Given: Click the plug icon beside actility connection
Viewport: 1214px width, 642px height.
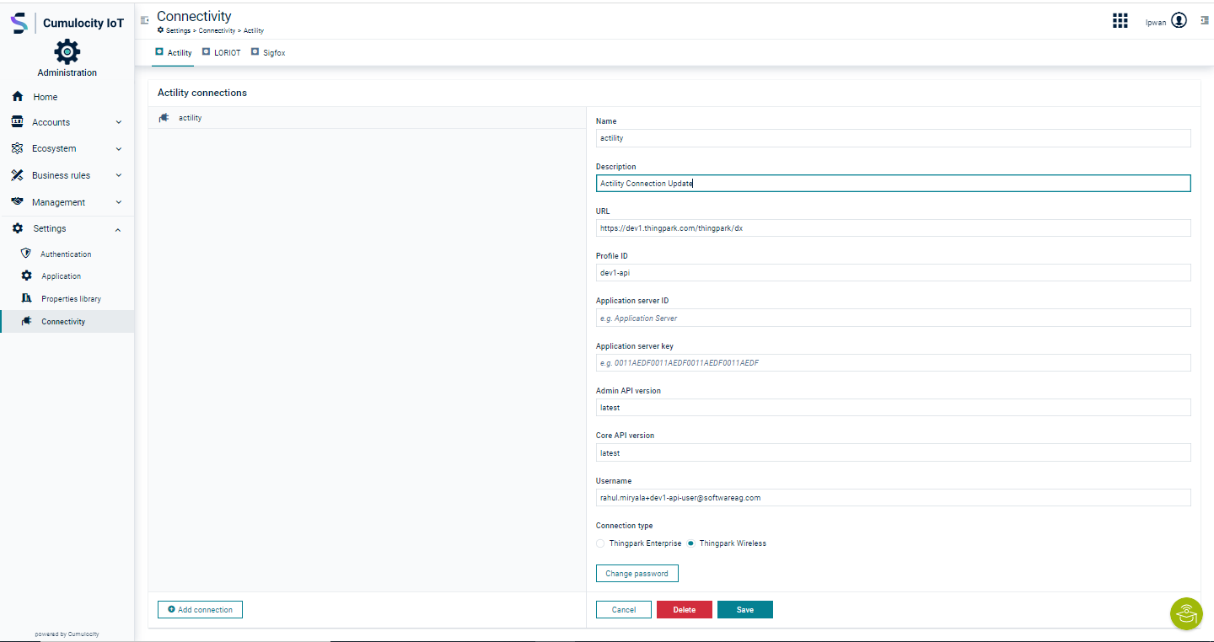Looking at the screenshot, I should pyautogui.click(x=164, y=118).
